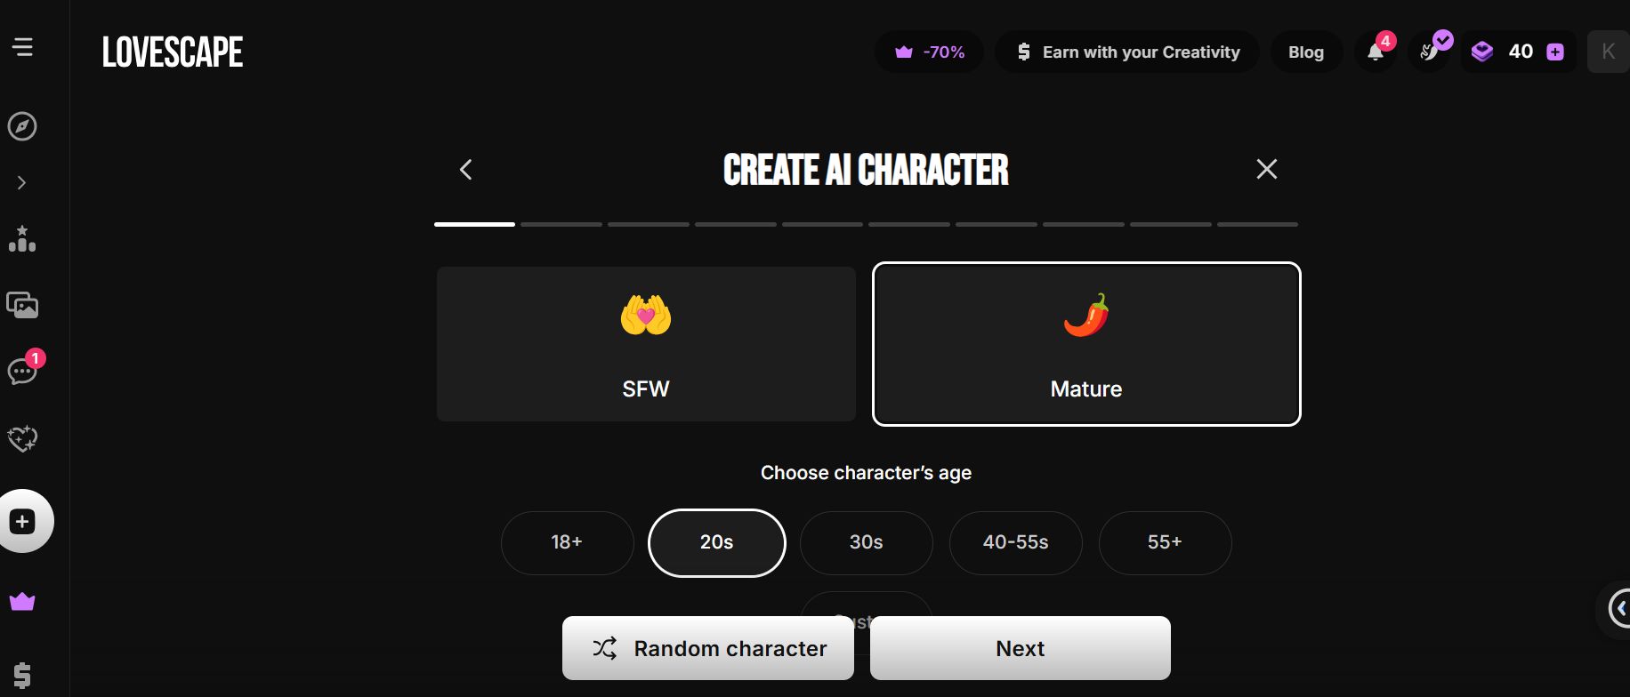Click the Random character button
This screenshot has width=1630, height=697.
pos(708,648)
